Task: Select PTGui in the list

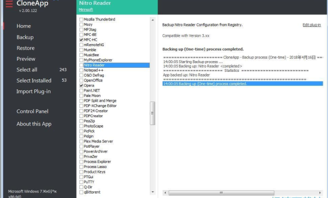Action: pos(88,177)
